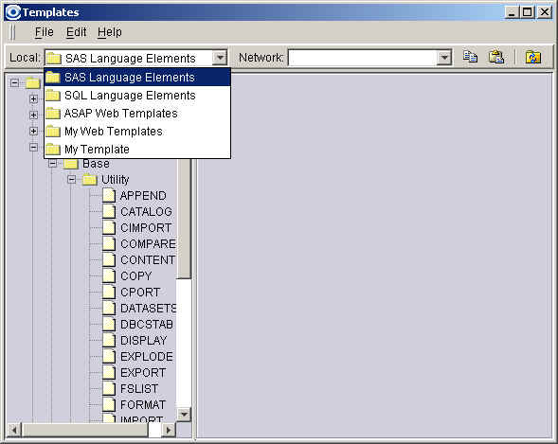Collapse the Base folder node
The height and width of the screenshot is (444, 558).
tap(52, 164)
